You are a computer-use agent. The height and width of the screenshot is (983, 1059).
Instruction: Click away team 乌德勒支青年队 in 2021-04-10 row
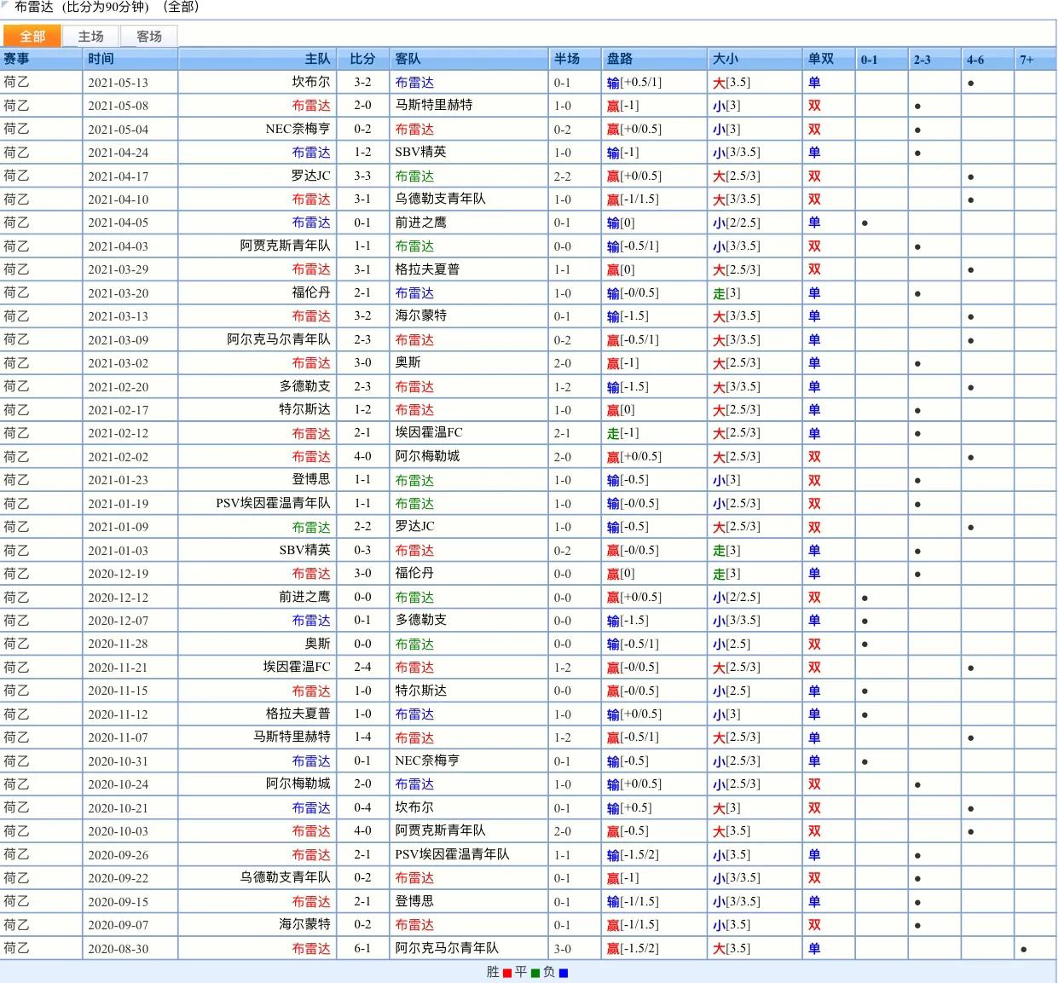[x=440, y=199]
